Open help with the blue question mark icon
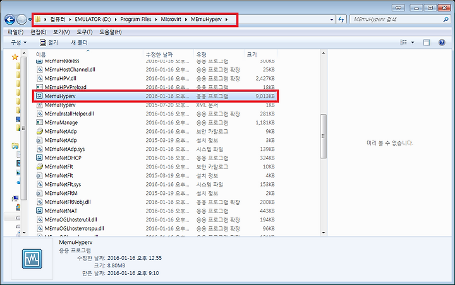The image size is (455, 285). 442,43
